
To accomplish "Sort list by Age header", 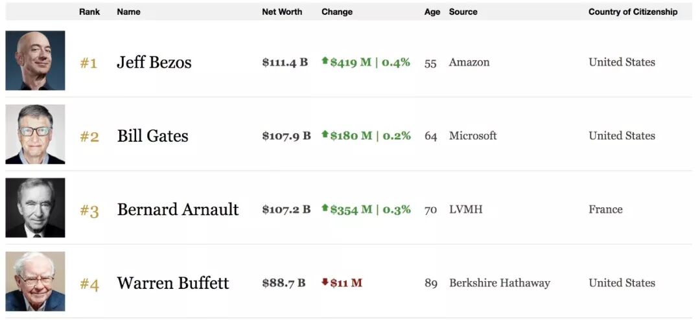I will 432,12.
